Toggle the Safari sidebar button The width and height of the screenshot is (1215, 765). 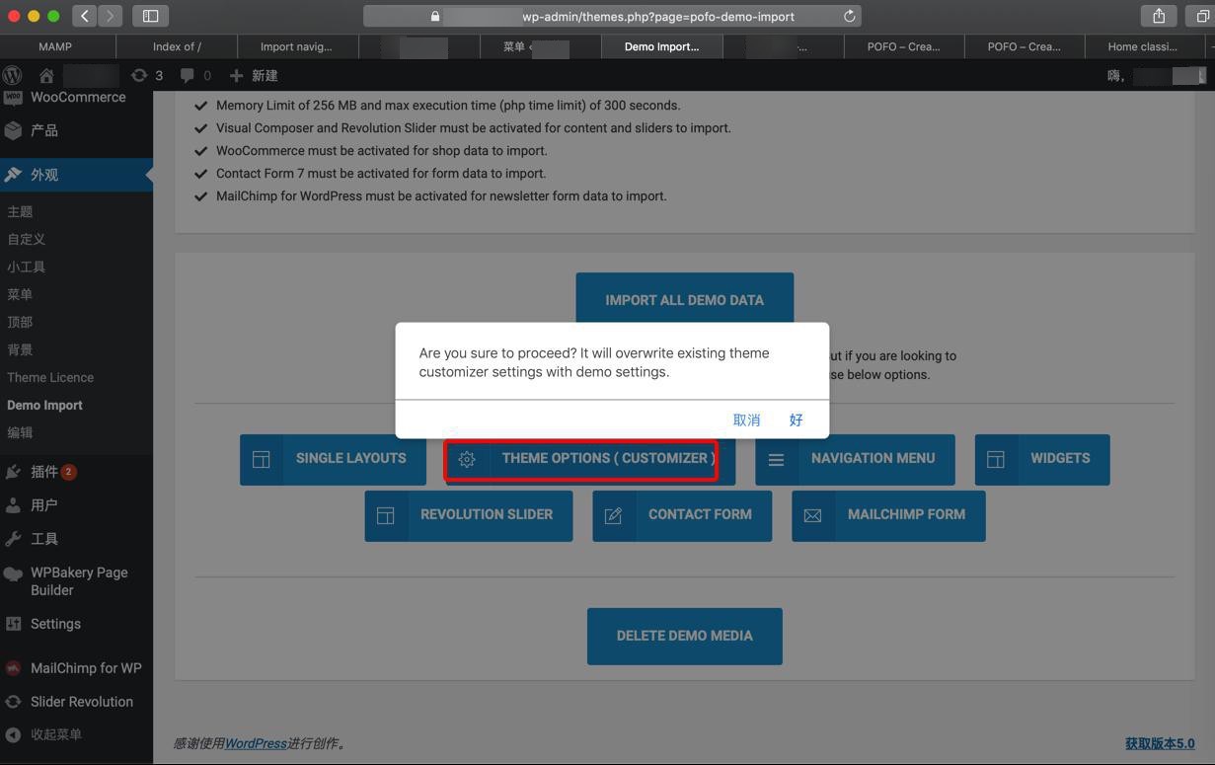click(x=150, y=16)
